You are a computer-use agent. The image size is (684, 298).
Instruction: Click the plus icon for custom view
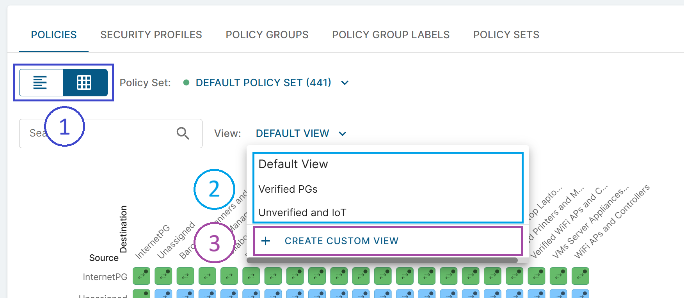(266, 241)
